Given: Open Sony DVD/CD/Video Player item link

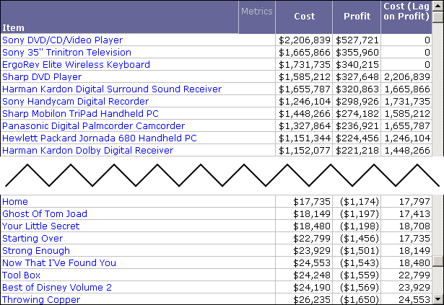Looking at the screenshot, I should (x=62, y=40).
